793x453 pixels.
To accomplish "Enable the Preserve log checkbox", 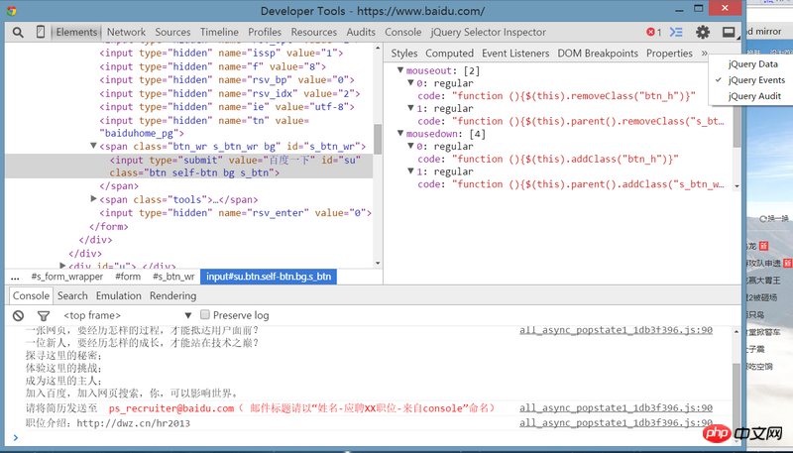I will [205, 315].
